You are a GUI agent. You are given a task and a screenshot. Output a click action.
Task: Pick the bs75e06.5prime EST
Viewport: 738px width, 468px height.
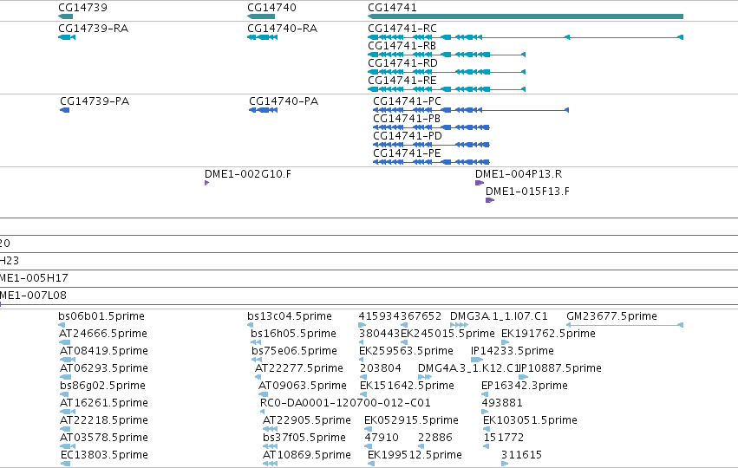(294, 351)
